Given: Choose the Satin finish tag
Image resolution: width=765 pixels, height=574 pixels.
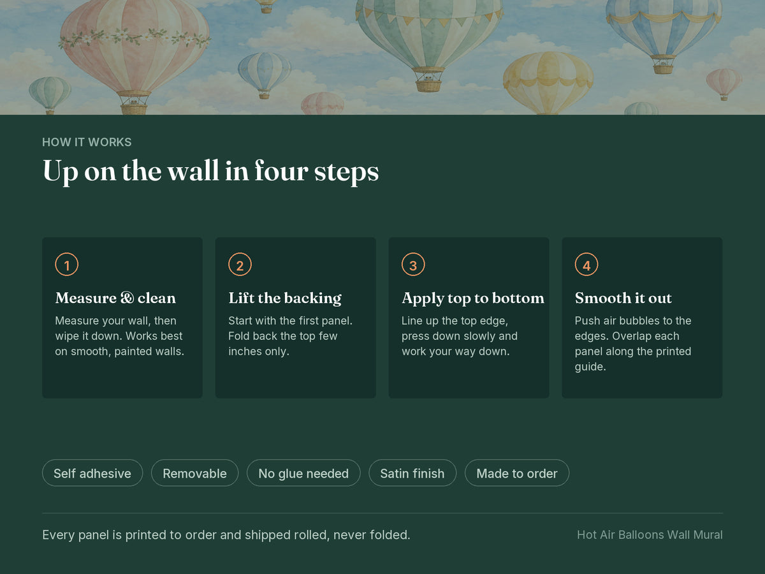Looking at the screenshot, I should [x=412, y=473].
